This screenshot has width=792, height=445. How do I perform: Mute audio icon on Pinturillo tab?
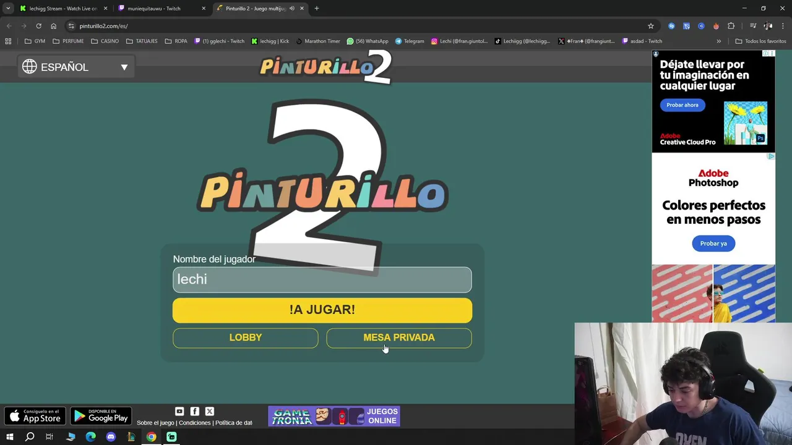tap(292, 8)
